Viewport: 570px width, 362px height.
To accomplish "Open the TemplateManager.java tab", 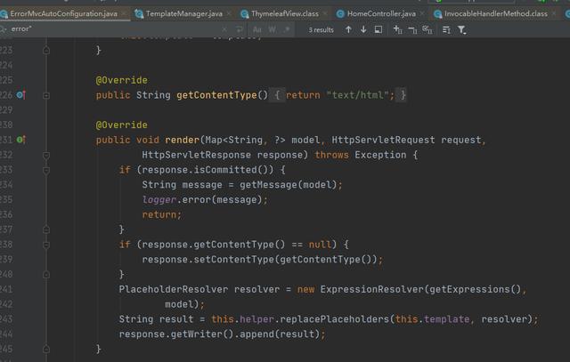I will (x=184, y=14).
